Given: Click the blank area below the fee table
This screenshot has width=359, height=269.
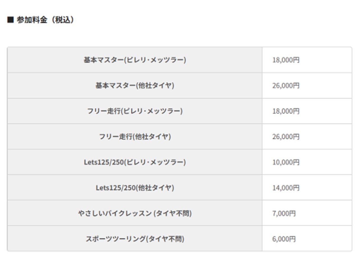Looking at the screenshot, I should pyautogui.click(x=179, y=261).
